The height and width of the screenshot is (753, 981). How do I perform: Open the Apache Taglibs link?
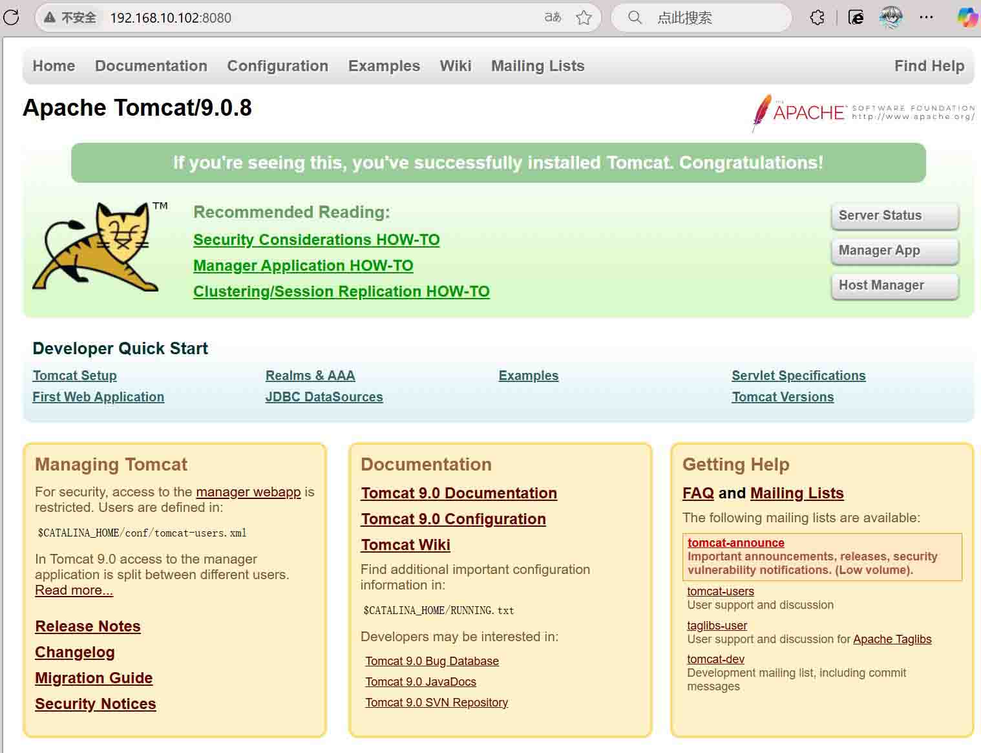coord(892,639)
